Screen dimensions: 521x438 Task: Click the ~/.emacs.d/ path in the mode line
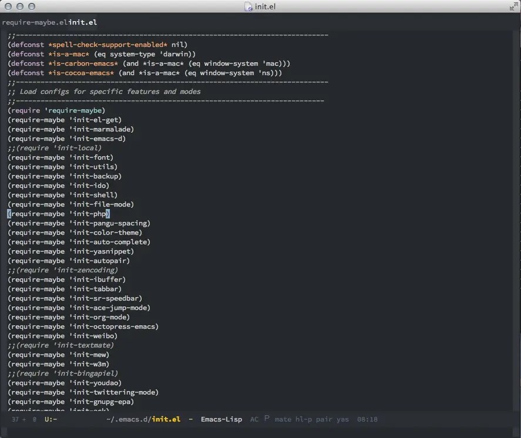[129, 419]
